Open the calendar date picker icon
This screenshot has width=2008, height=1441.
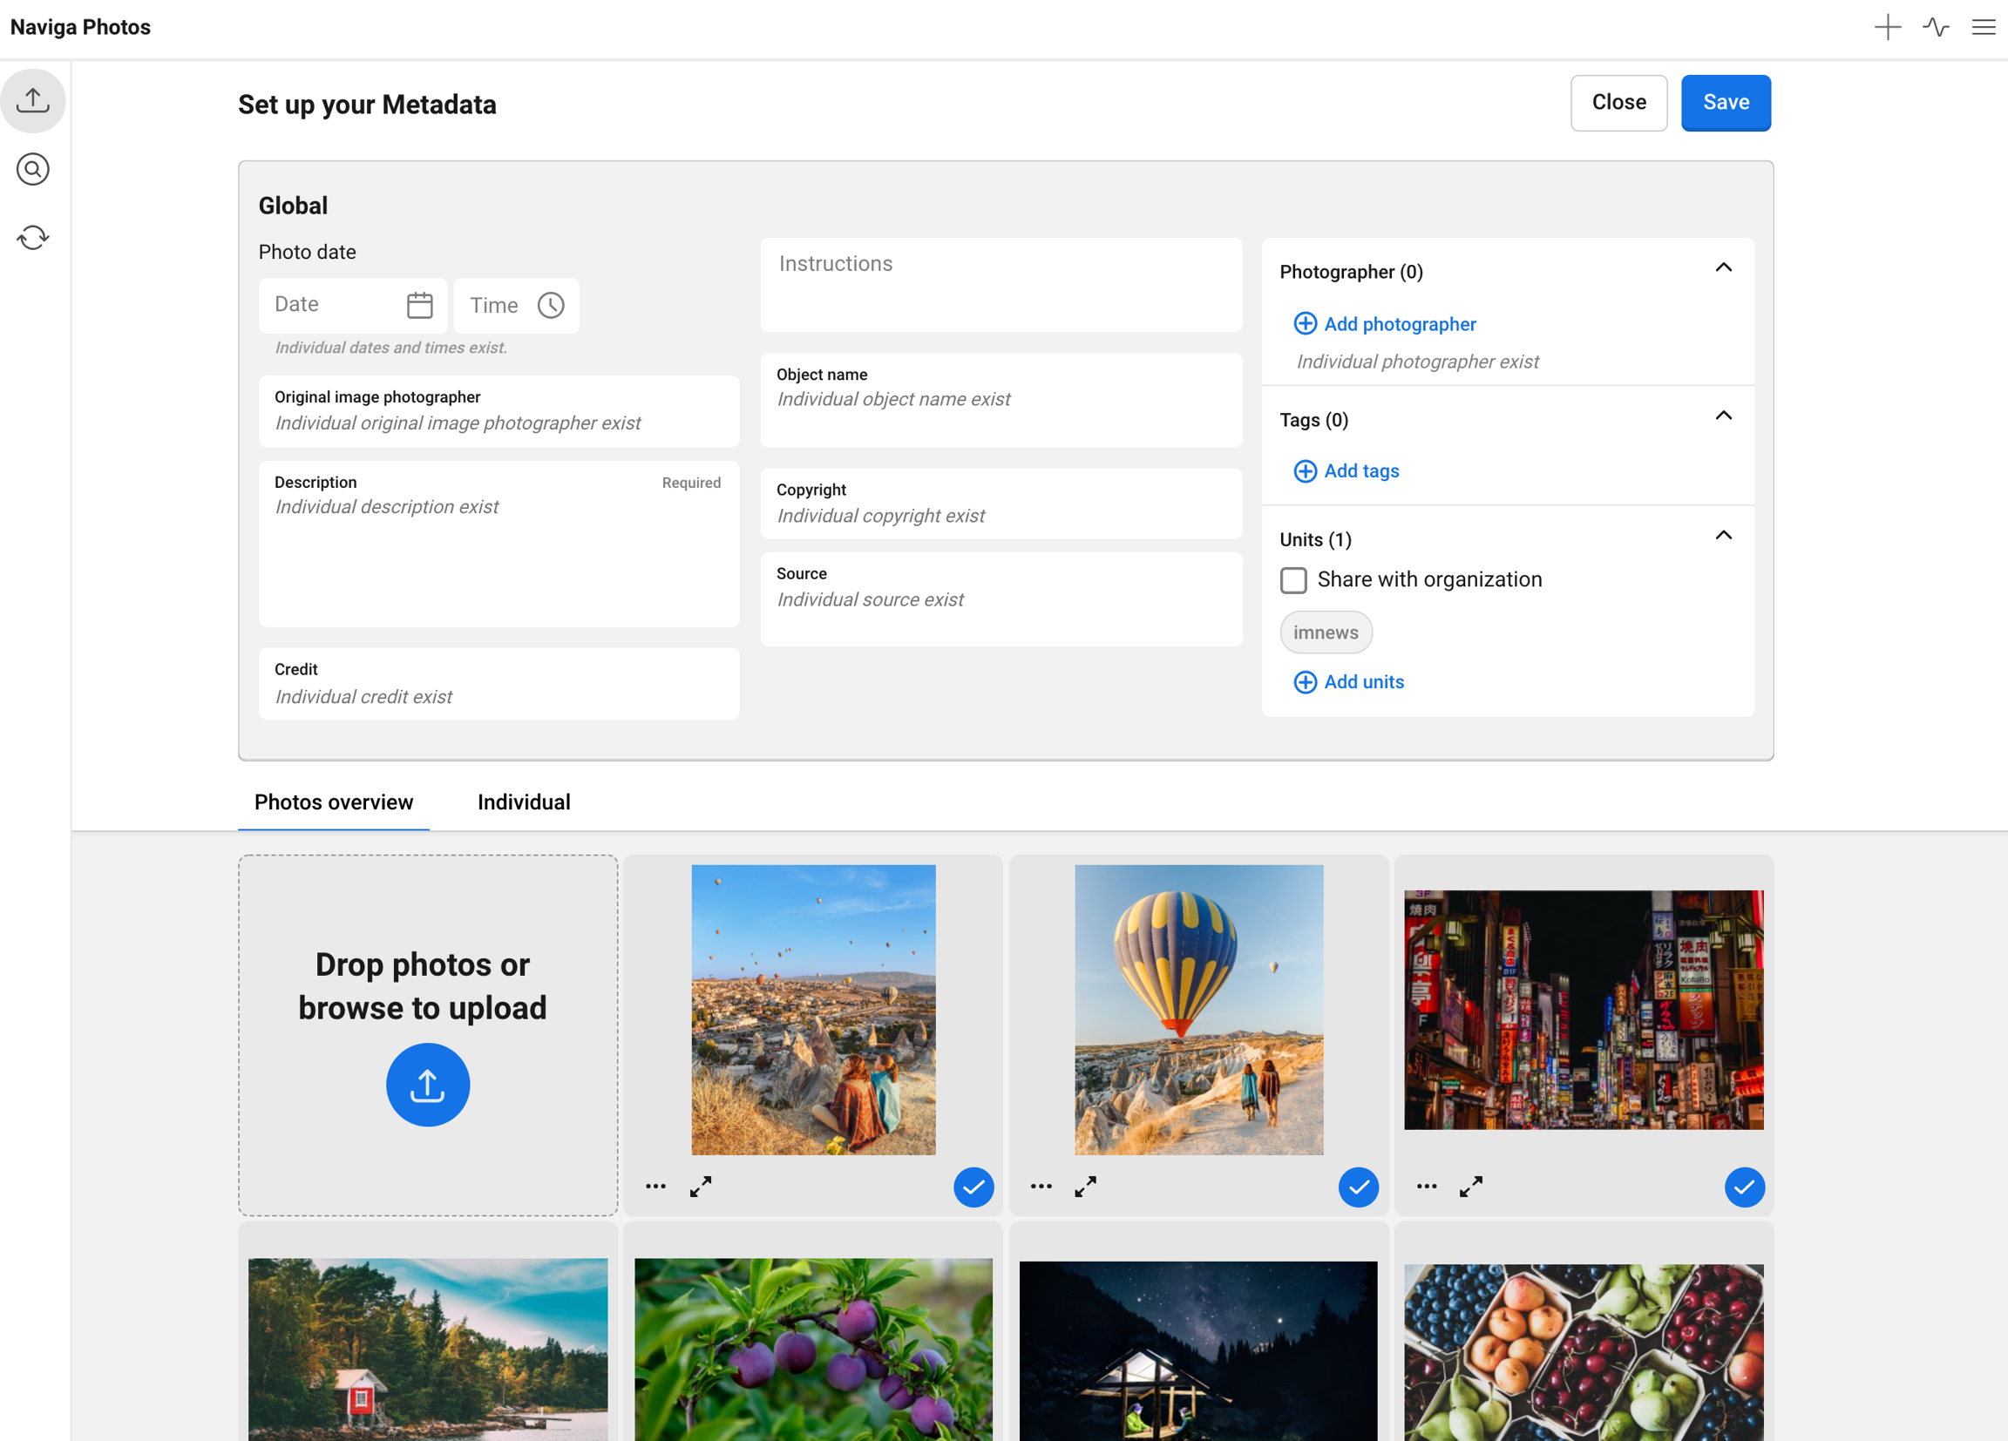click(x=420, y=306)
